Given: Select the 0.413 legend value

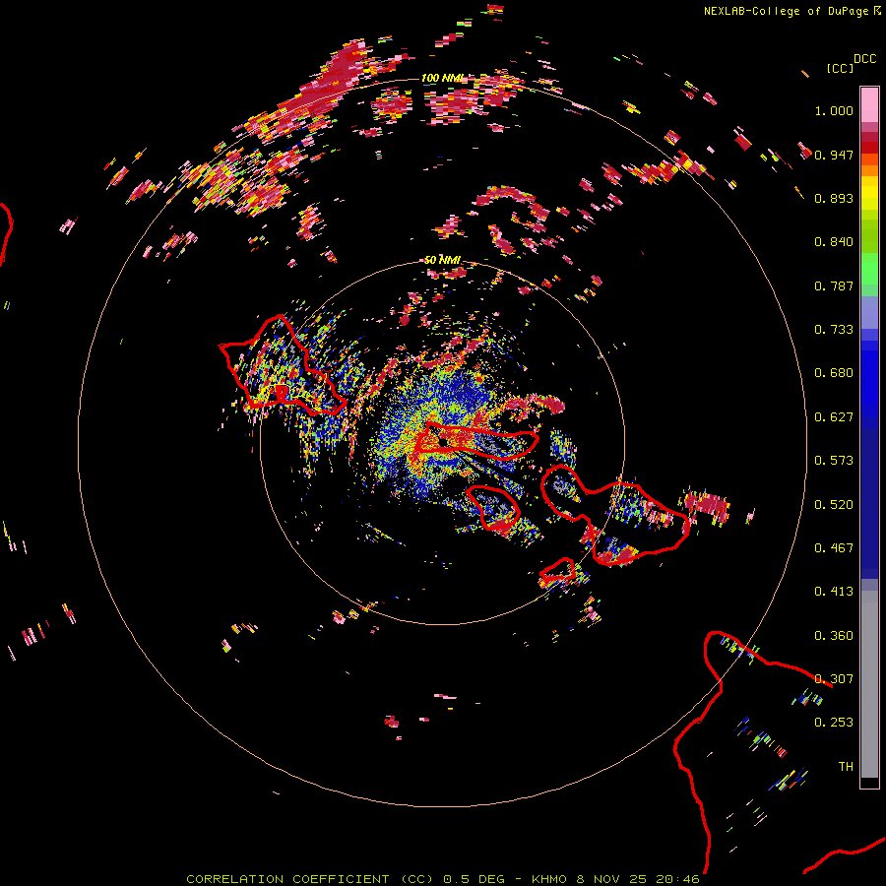Looking at the screenshot, I should click(x=834, y=592).
